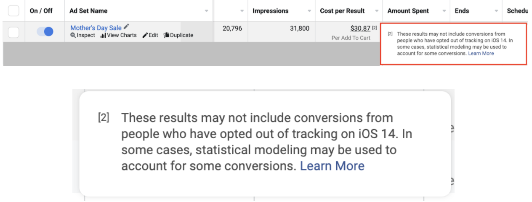Click the Edit pencil icon
This screenshot has width=532, height=202.
pos(145,36)
